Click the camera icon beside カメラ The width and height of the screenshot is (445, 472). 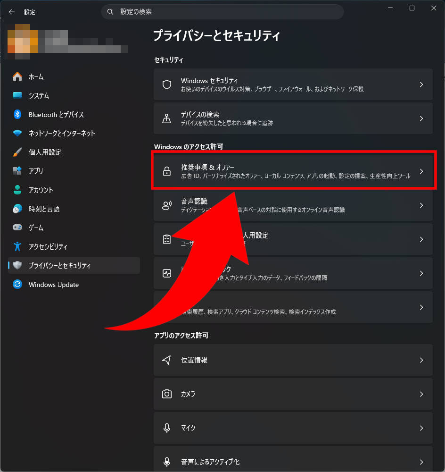(x=166, y=394)
